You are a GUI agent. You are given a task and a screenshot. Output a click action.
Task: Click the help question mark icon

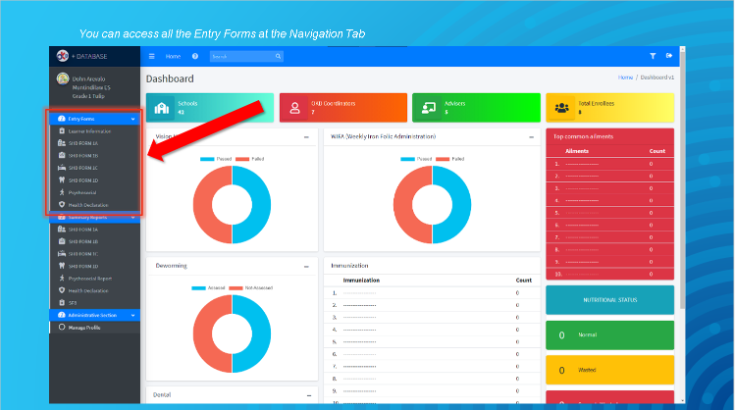(195, 57)
